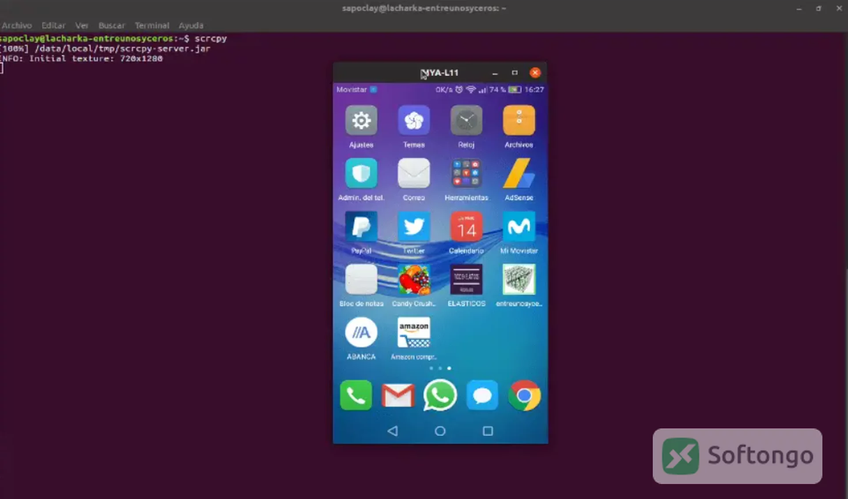Open the Calendario app showing 14
This screenshot has height=499, width=848.
point(466,226)
